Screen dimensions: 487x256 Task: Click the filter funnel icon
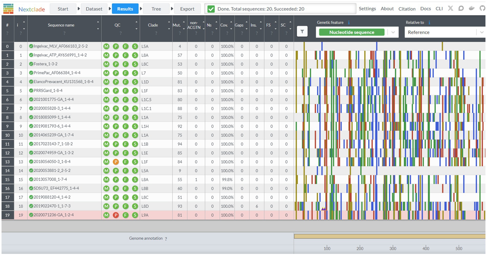click(302, 31)
